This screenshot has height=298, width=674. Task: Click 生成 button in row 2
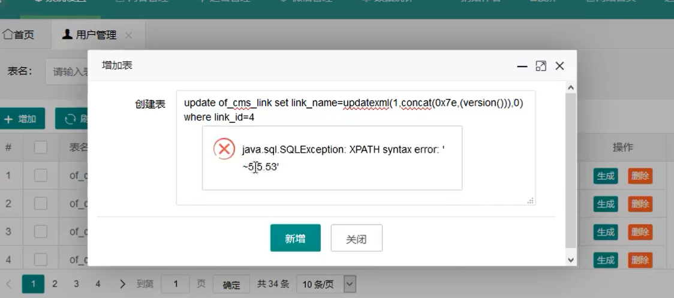tap(606, 204)
